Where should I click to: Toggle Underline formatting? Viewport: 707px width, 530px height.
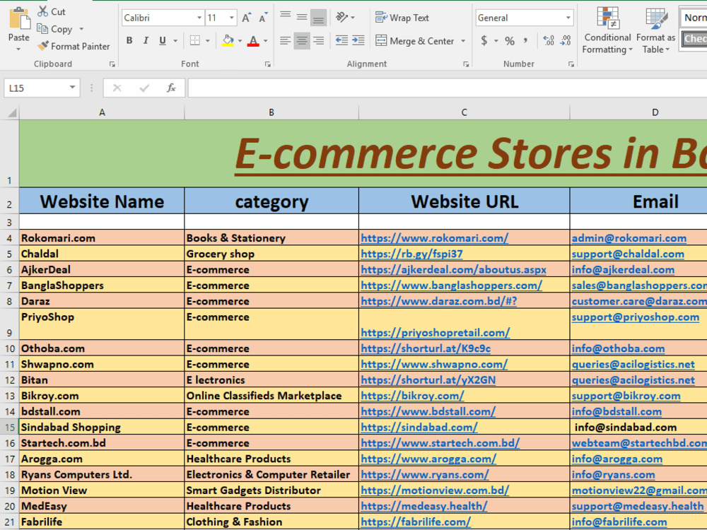click(x=163, y=40)
